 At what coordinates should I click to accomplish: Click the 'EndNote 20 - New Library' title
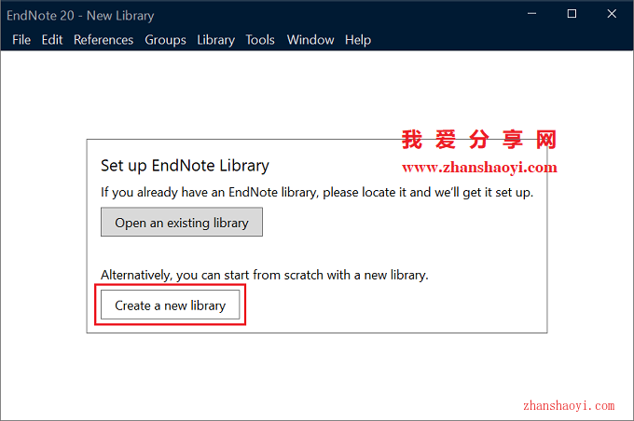(x=80, y=16)
